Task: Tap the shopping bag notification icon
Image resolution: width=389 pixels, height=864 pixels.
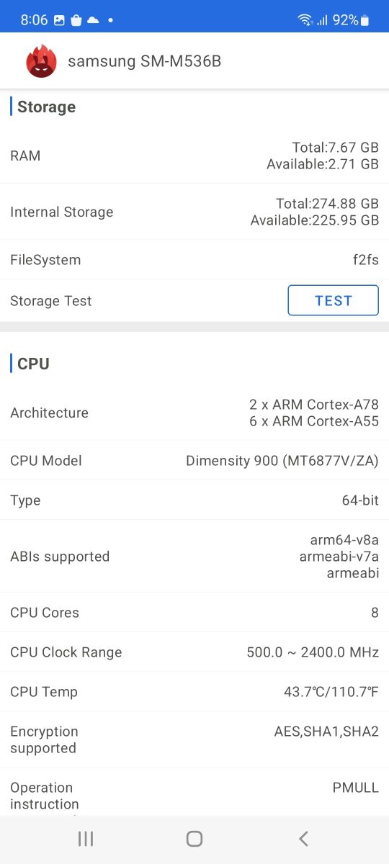Action: 76,20
